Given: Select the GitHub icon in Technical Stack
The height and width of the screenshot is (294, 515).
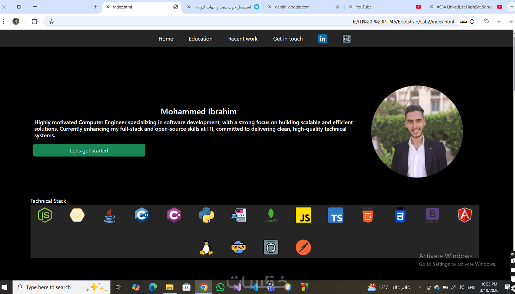Looking at the screenshot, I should [271, 247].
